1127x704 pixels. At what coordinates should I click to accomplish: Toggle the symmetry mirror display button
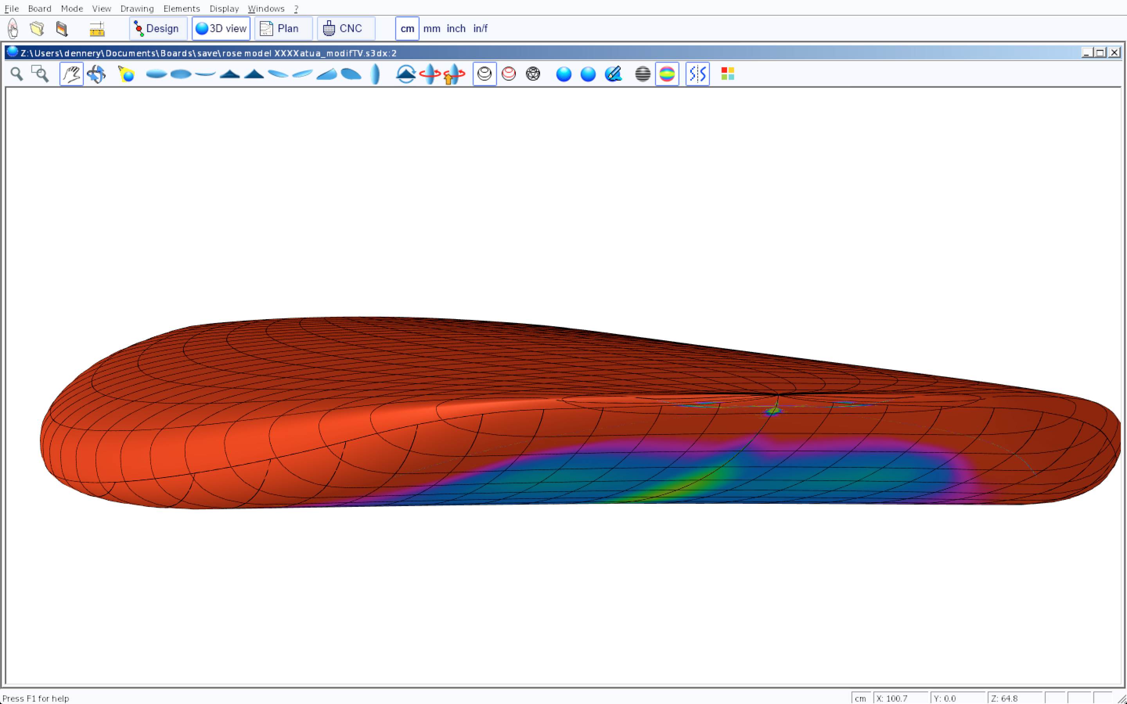[x=697, y=74]
